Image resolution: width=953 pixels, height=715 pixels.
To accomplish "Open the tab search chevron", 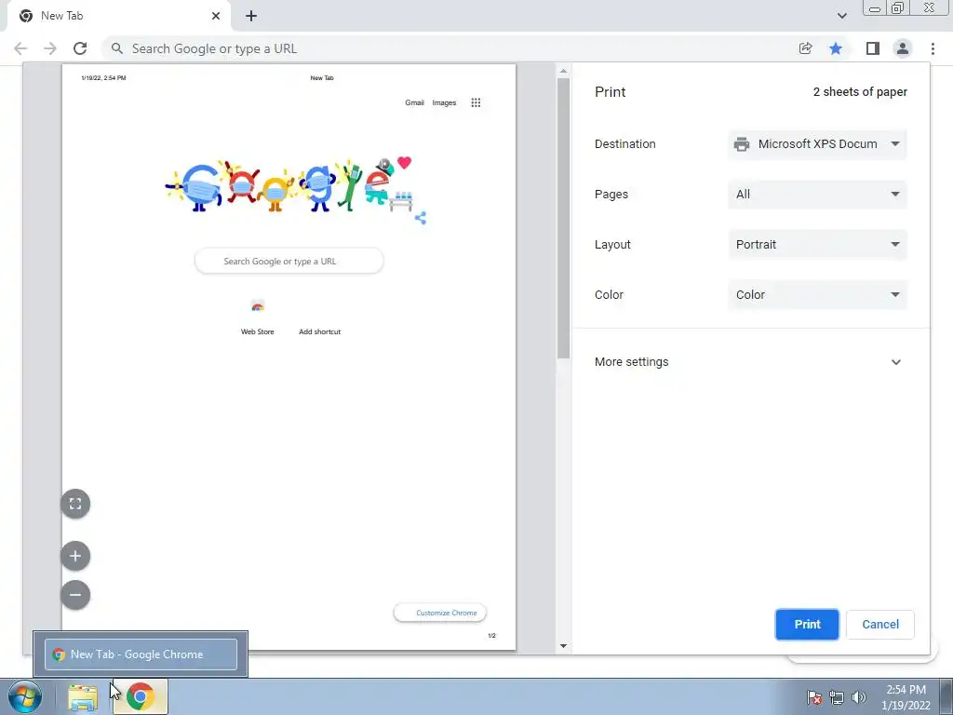I will point(841,16).
